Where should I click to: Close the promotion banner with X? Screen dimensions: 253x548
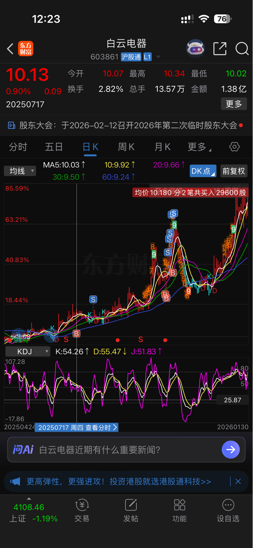(x=238, y=482)
